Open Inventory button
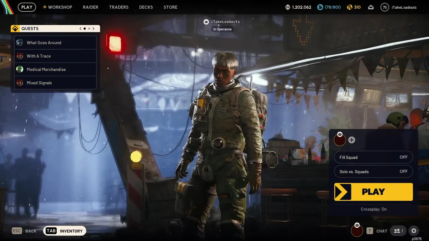429x241 pixels. pyautogui.click(x=65, y=231)
